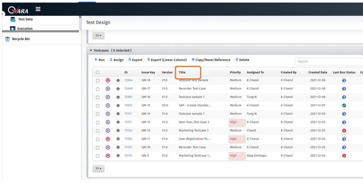
Task: Check the box for testcase 71727
Action: (98, 122)
